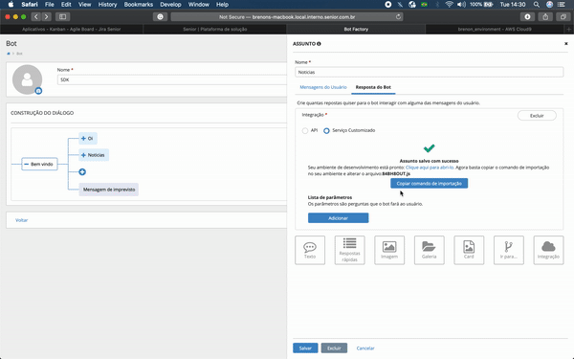Viewport: 574px width, 359px height.
Task: Open the Wi-Fi status menu
Action: pos(450,5)
